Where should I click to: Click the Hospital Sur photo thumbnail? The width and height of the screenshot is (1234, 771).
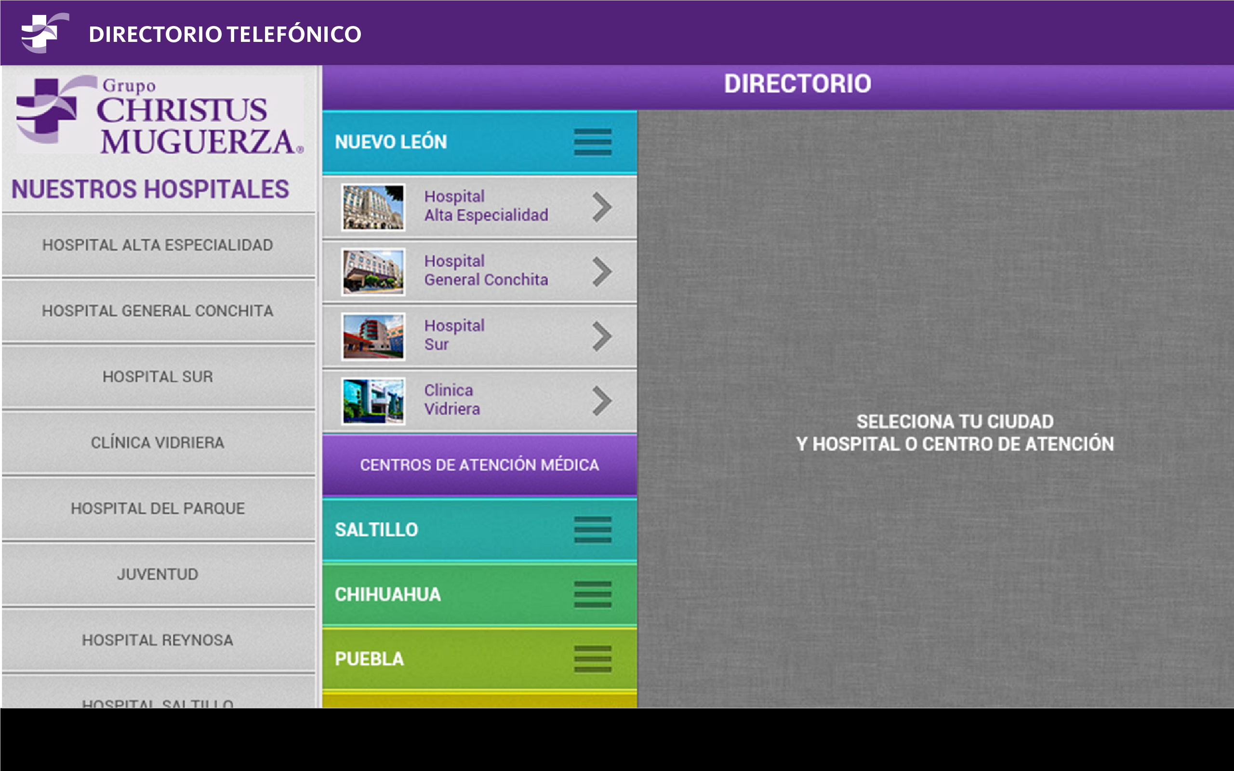[x=373, y=337]
